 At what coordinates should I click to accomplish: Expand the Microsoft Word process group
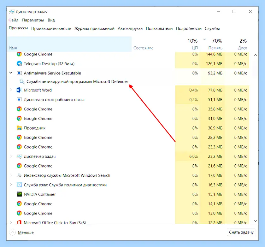pyautogui.click(x=11, y=90)
